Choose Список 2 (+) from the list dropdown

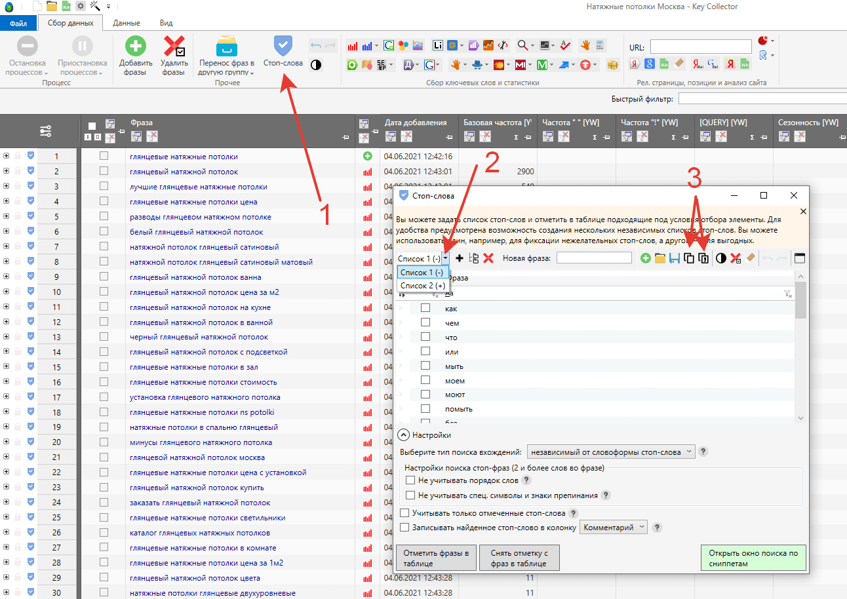[423, 286]
